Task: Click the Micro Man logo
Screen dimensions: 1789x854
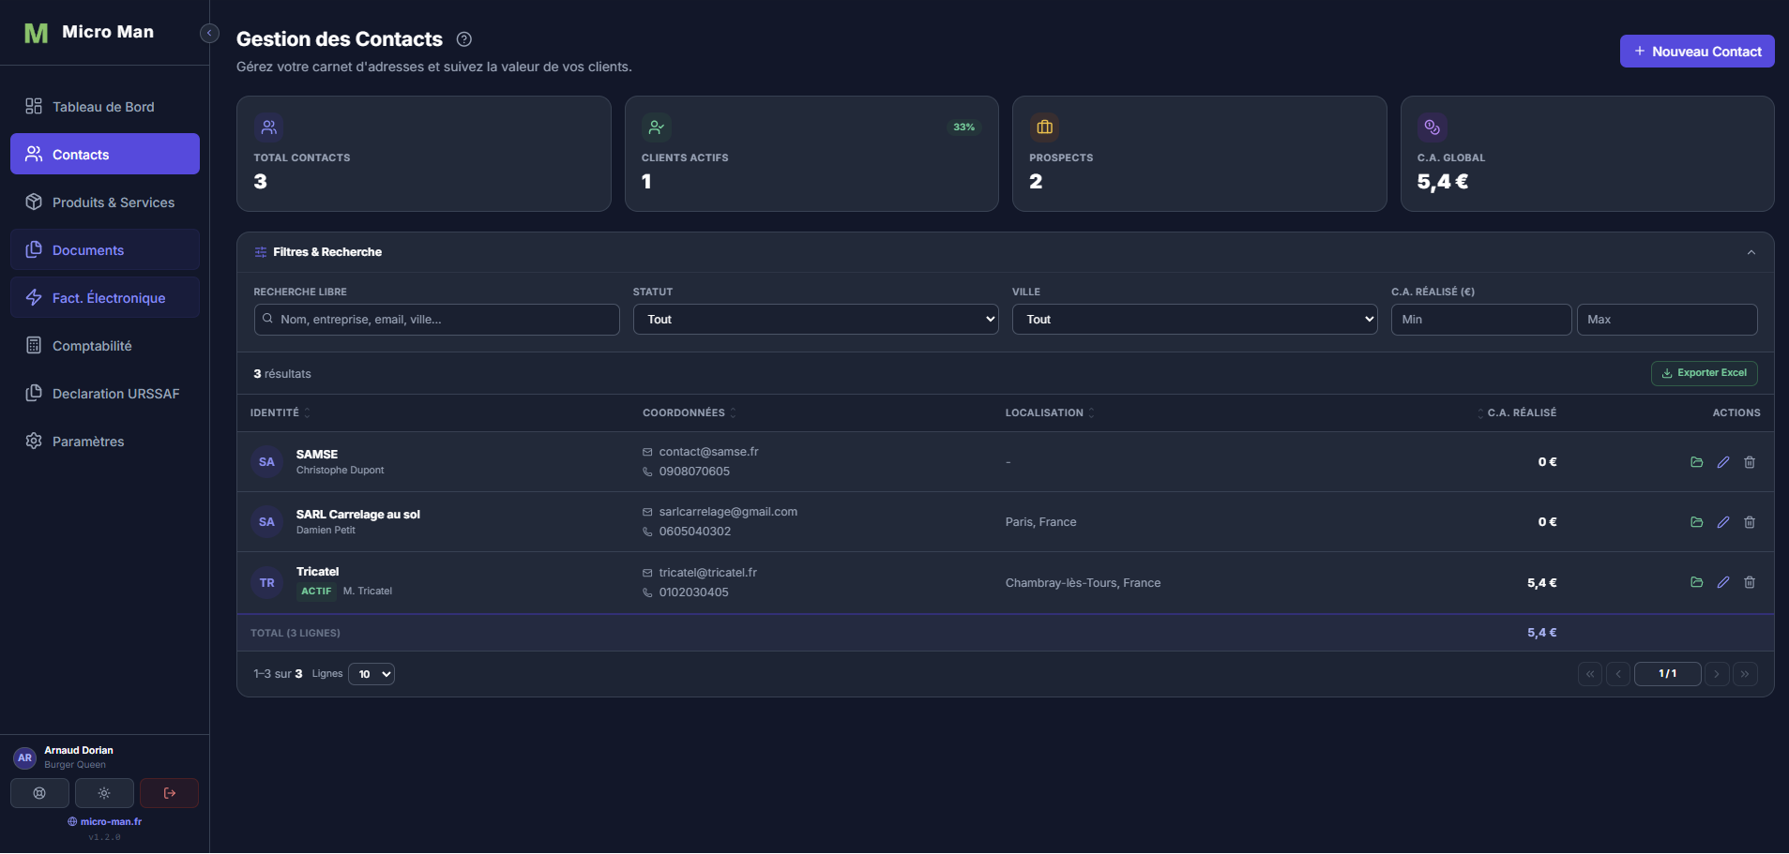Action: click(36, 34)
